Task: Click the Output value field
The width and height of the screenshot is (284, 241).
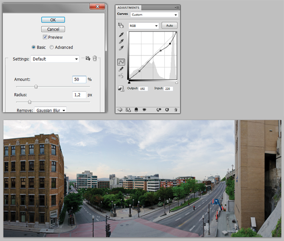Action: (x=143, y=89)
